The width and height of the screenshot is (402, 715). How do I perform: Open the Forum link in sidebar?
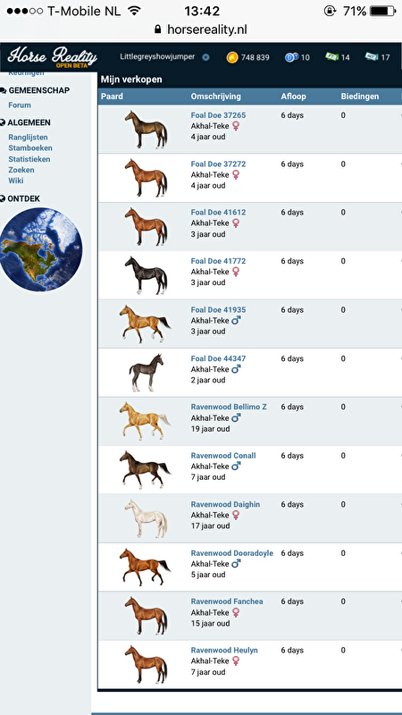20,105
